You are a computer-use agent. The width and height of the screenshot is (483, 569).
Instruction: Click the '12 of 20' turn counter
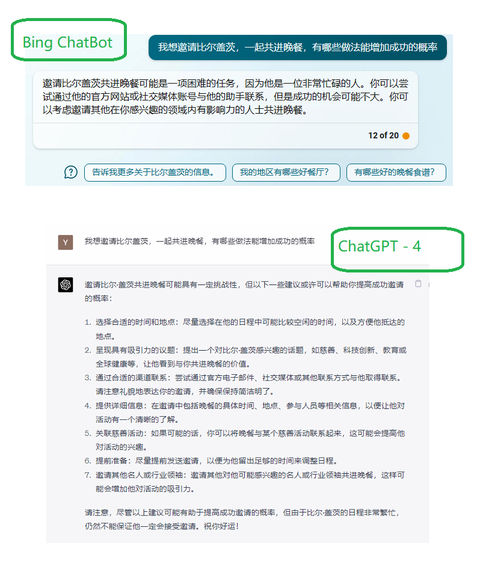(x=383, y=136)
